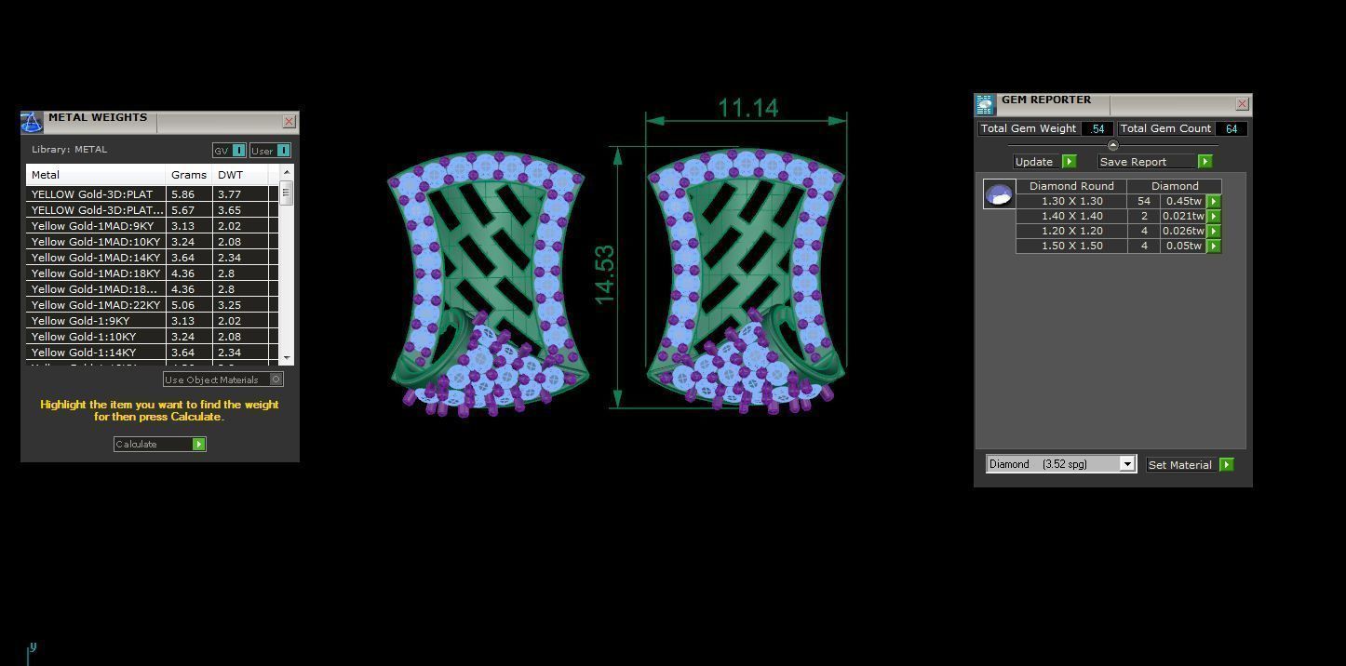Click metal list scrollbar down arrow
The width and height of the screenshot is (1346, 666).
click(x=287, y=358)
